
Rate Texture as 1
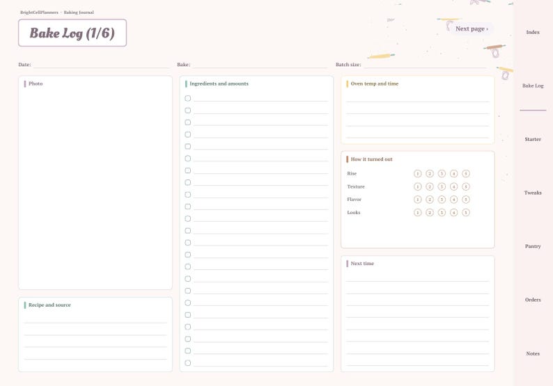(418, 186)
